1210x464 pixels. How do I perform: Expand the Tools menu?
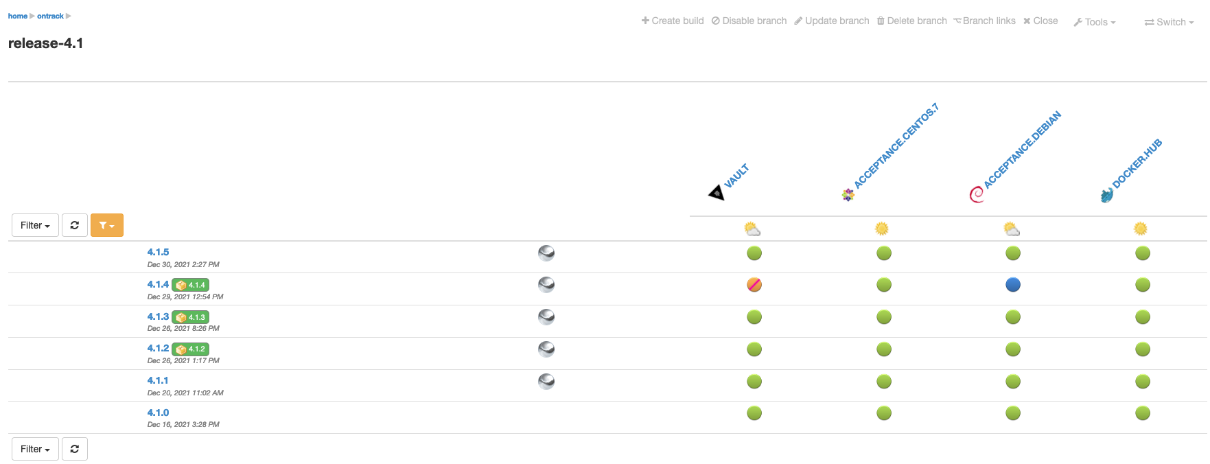pyautogui.click(x=1095, y=22)
